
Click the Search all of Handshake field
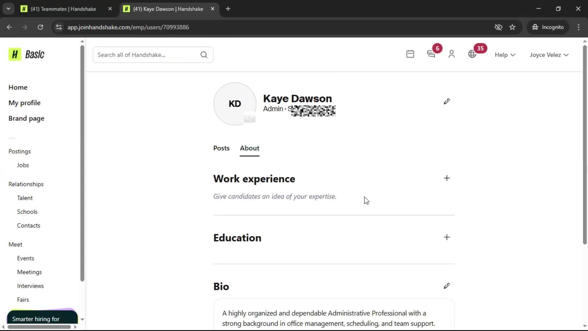point(146,55)
